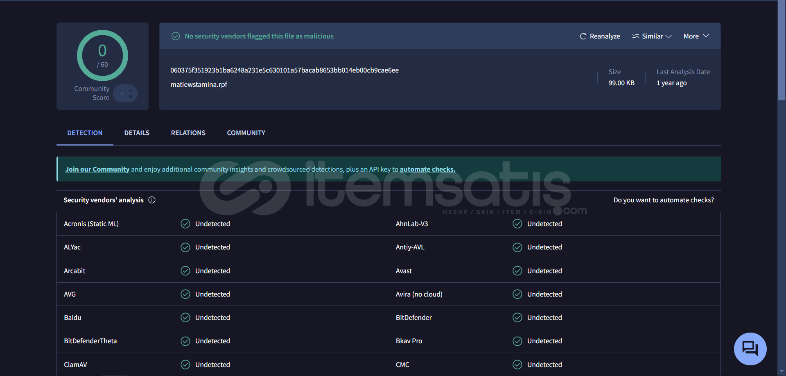Click the green check icon beside 'No security vendors flagged'
786x376 pixels.
[176, 36]
